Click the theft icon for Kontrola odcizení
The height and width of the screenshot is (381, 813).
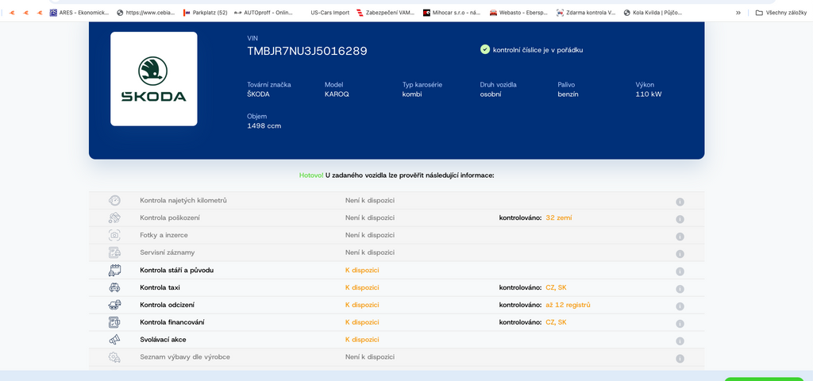tap(114, 305)
